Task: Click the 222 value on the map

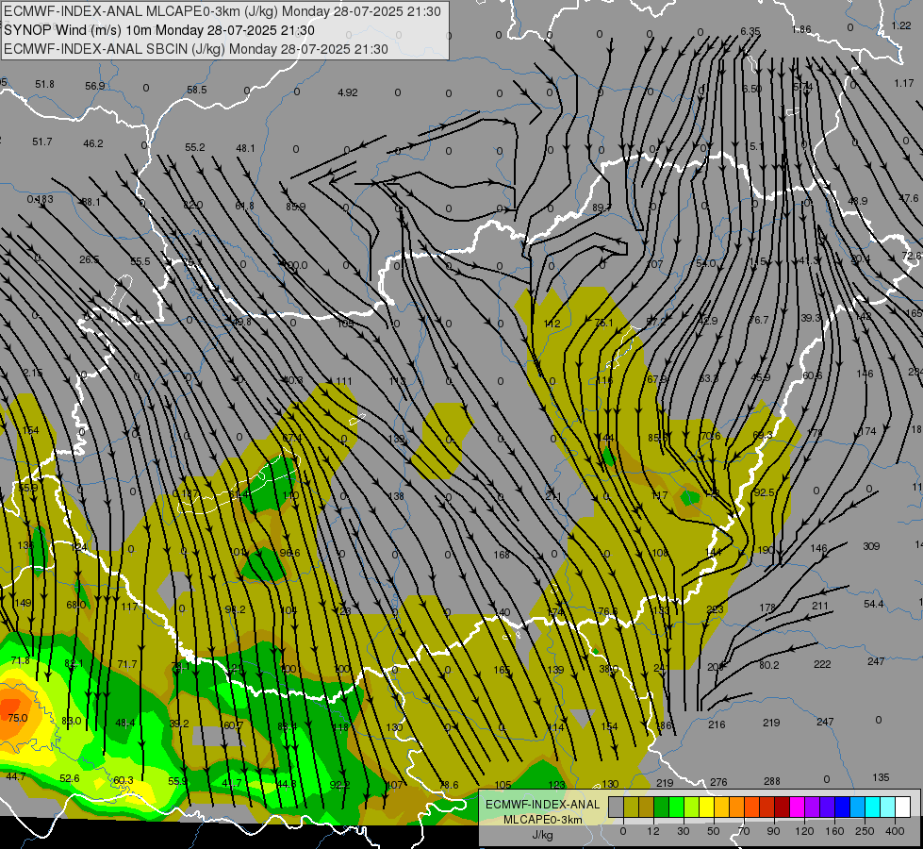Action: pyautogui.click(x=822, y=665)
